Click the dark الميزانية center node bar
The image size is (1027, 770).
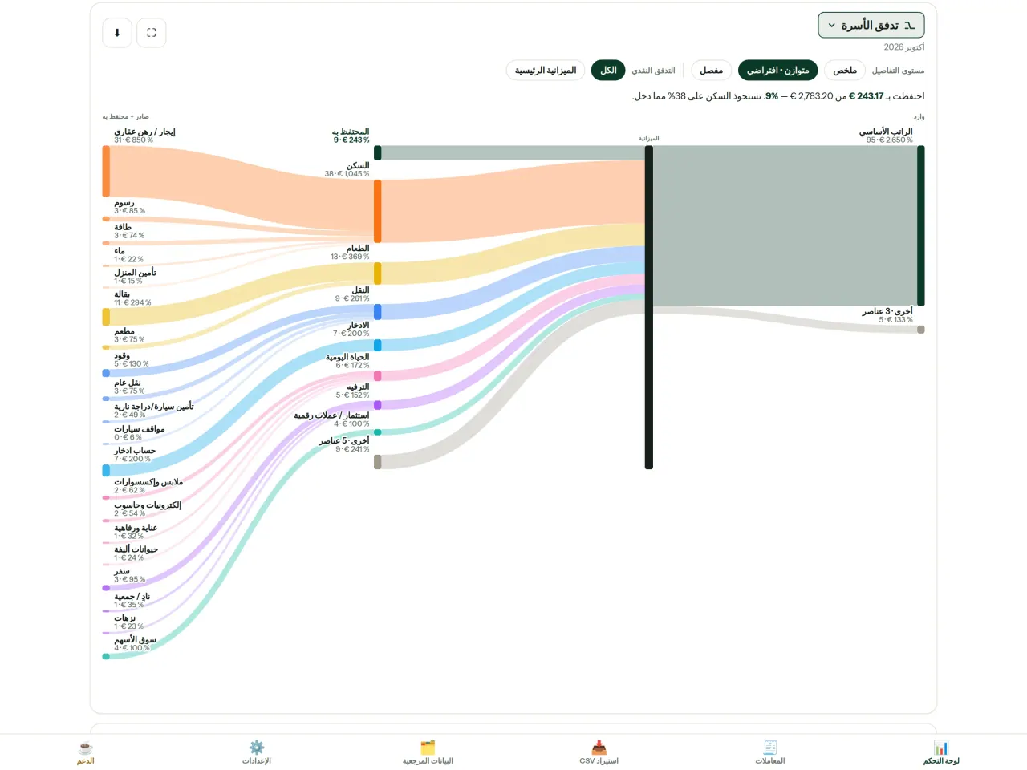[649, 307]
